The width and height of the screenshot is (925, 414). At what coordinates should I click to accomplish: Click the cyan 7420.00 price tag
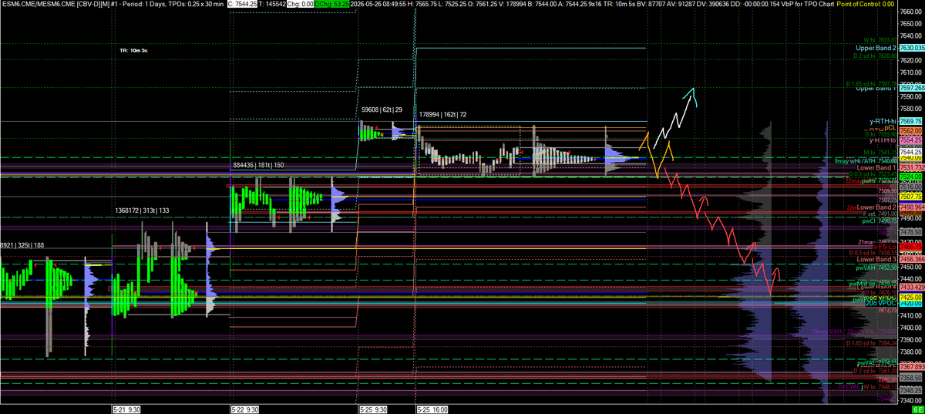(x=910, y=304)
